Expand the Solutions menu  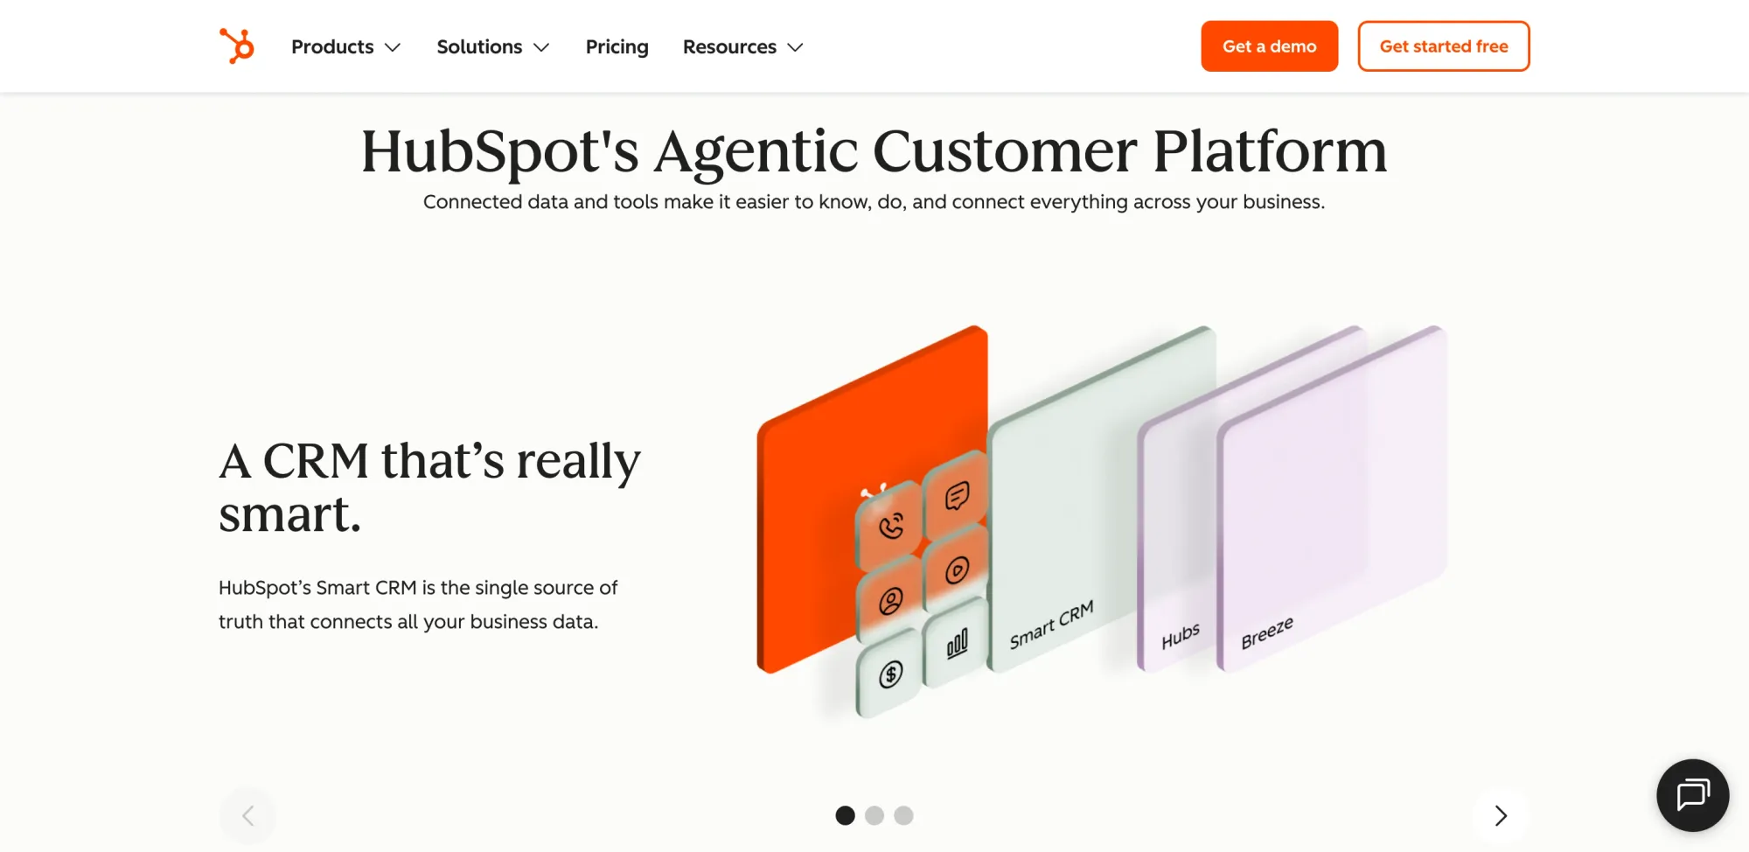pyautogui.click(x=493, y=47)
